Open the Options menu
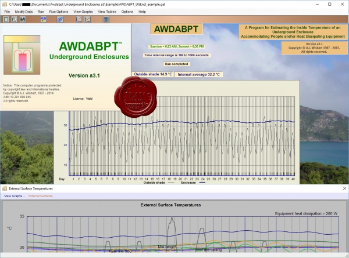This screenshot has width=349, height=258. pos(127,12)
